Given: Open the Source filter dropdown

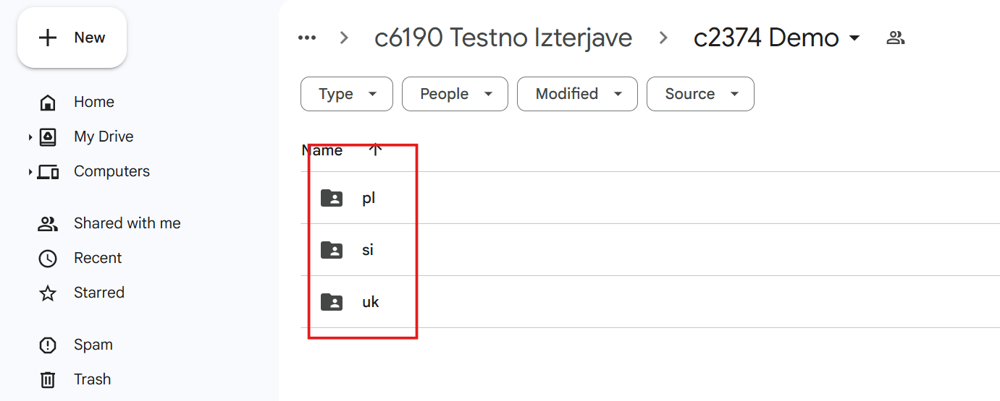Looking at the screenshot, I should [700, 94].
